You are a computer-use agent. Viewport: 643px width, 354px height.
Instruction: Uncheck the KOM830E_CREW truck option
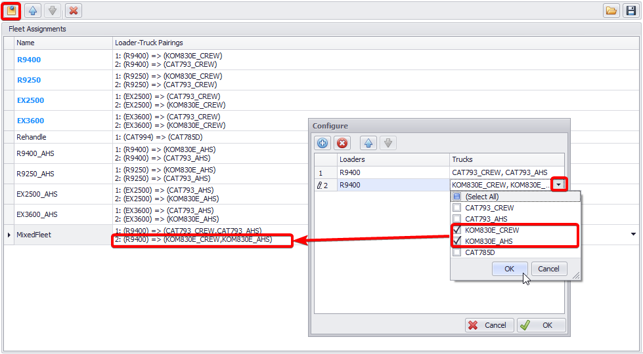point(457,230)
